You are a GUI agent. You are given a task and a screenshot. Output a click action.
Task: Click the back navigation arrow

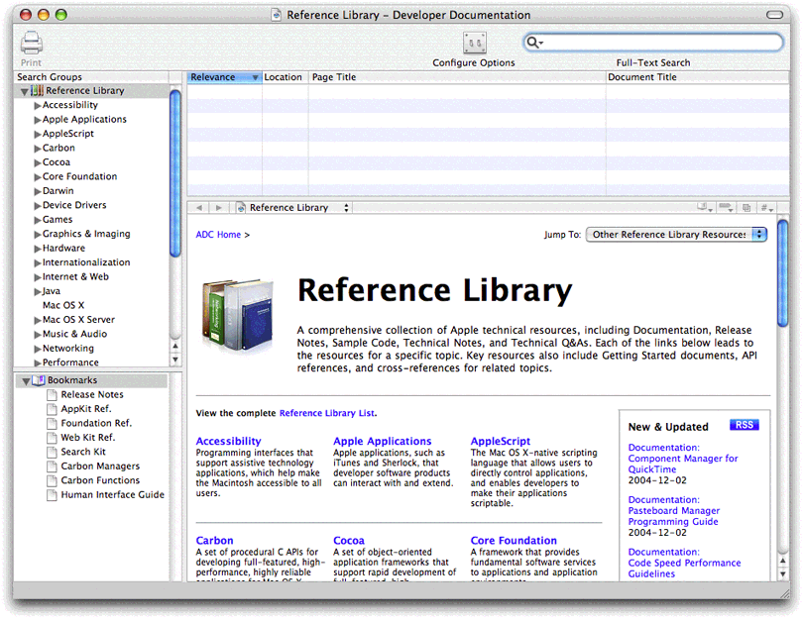[199, 208]
